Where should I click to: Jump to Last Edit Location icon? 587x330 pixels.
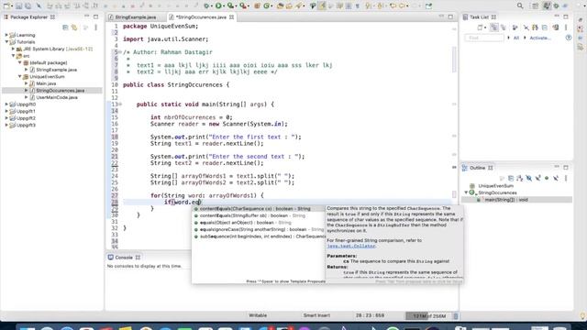(x=393, y=5)
